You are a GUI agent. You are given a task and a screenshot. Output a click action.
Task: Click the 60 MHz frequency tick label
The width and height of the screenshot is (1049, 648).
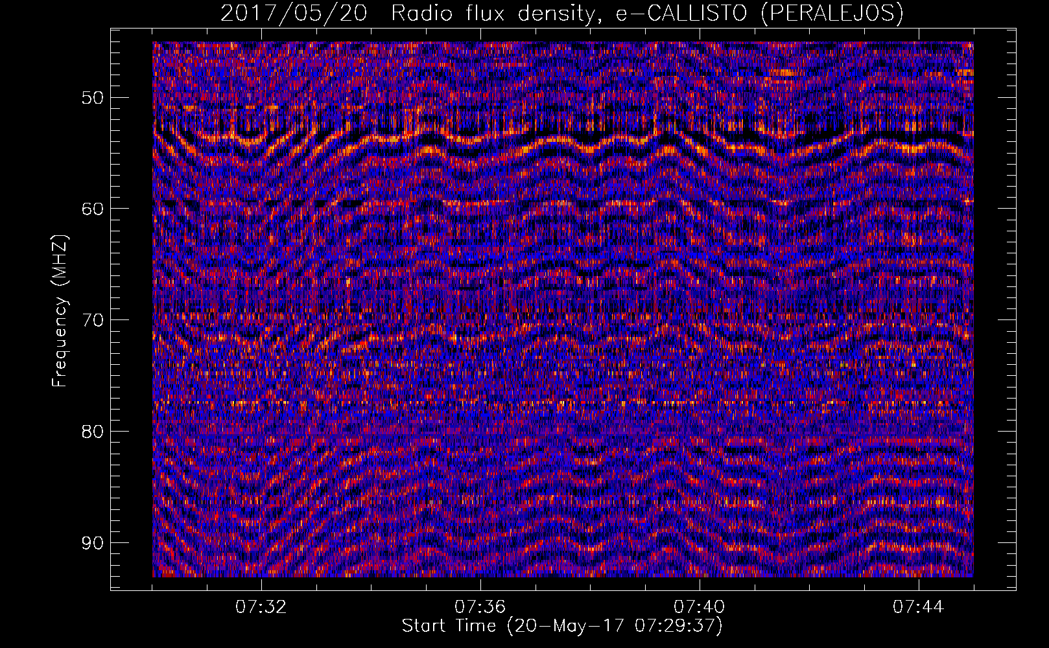point(92,209)
